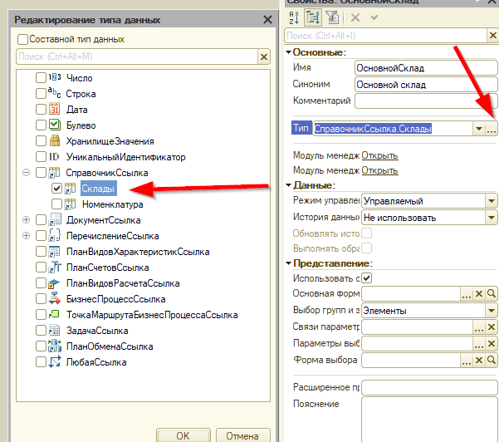Screen dimensions: 499x442
Task: Clear the Основная форма field with its X icon
Action: click(x=478, y=293)
